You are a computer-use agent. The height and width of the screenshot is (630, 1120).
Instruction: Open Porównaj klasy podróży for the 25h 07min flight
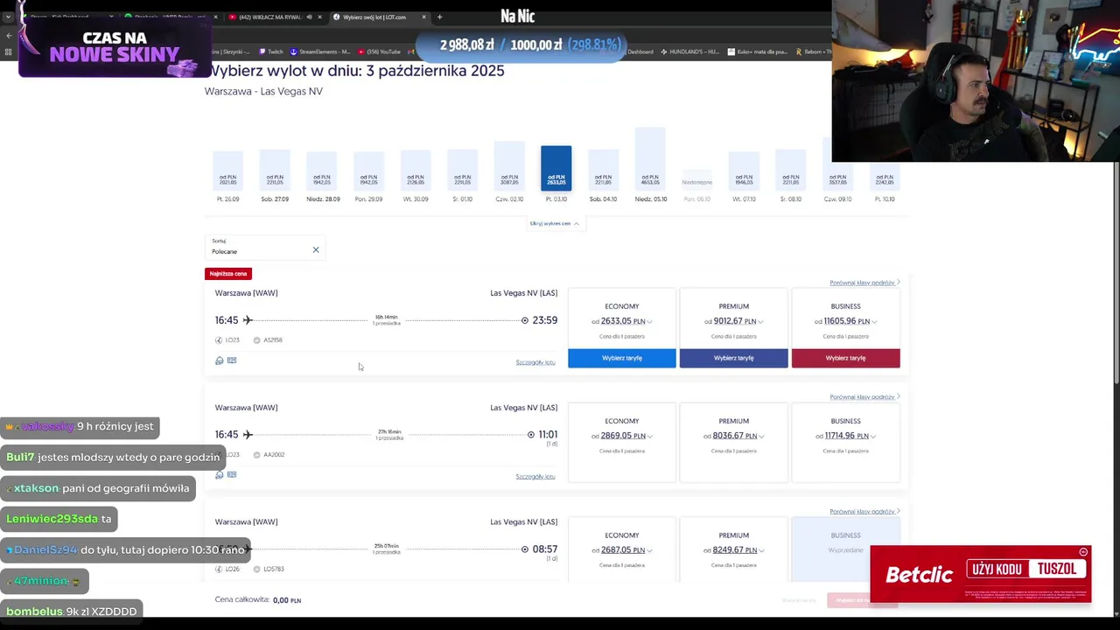coord(864,512)
